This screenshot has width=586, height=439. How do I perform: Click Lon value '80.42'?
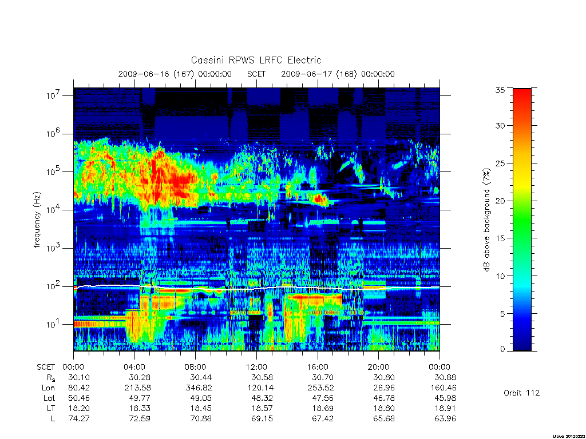click(x=79, y=388)
